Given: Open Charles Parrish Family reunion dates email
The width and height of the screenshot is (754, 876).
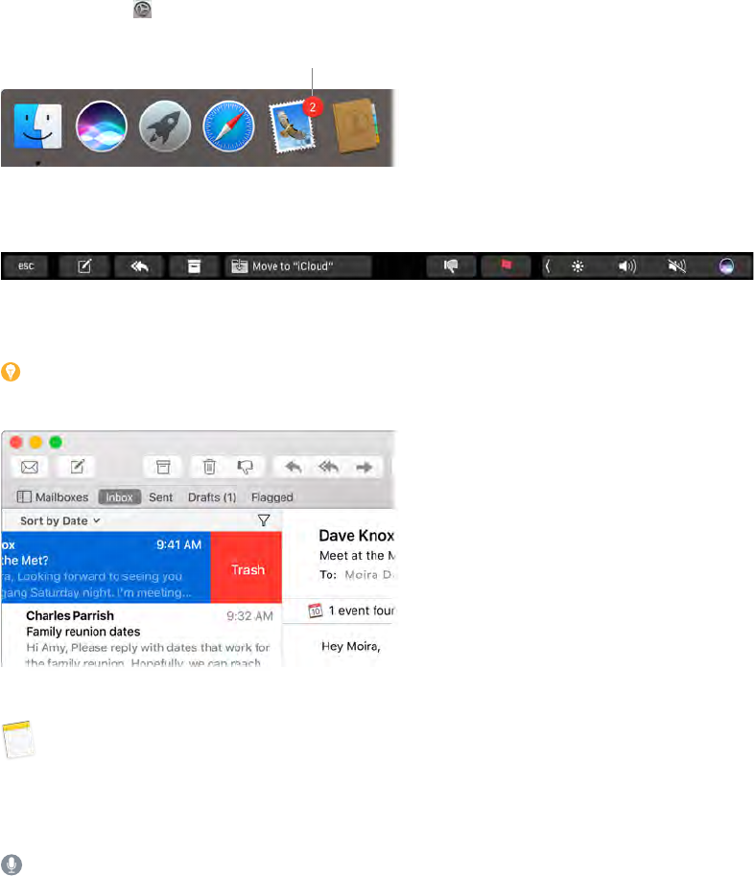Looking at the screenshot, I should pyautogui.click(x=142, y=634).
